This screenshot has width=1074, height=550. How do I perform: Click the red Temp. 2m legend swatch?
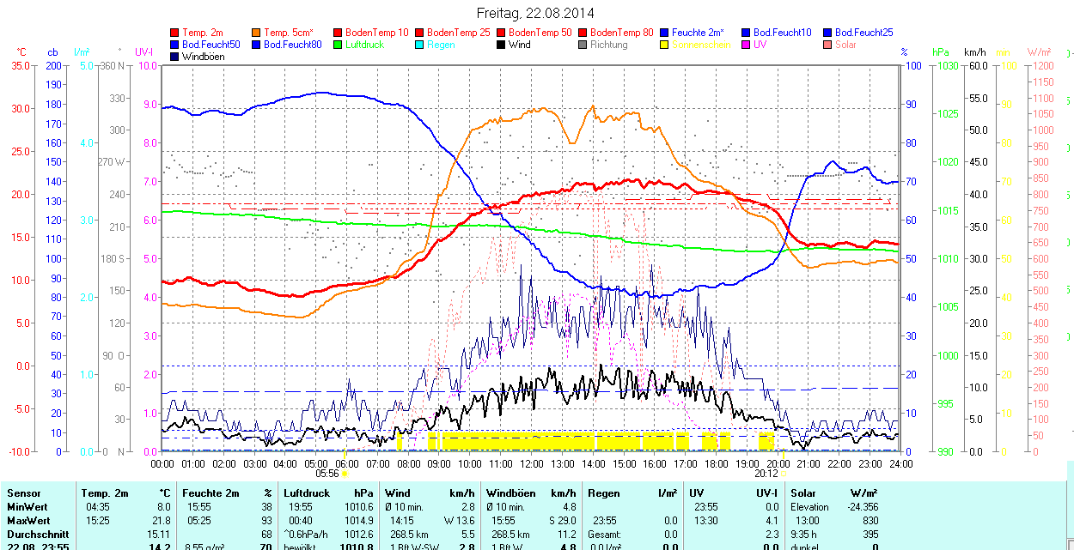click(175, 33)
